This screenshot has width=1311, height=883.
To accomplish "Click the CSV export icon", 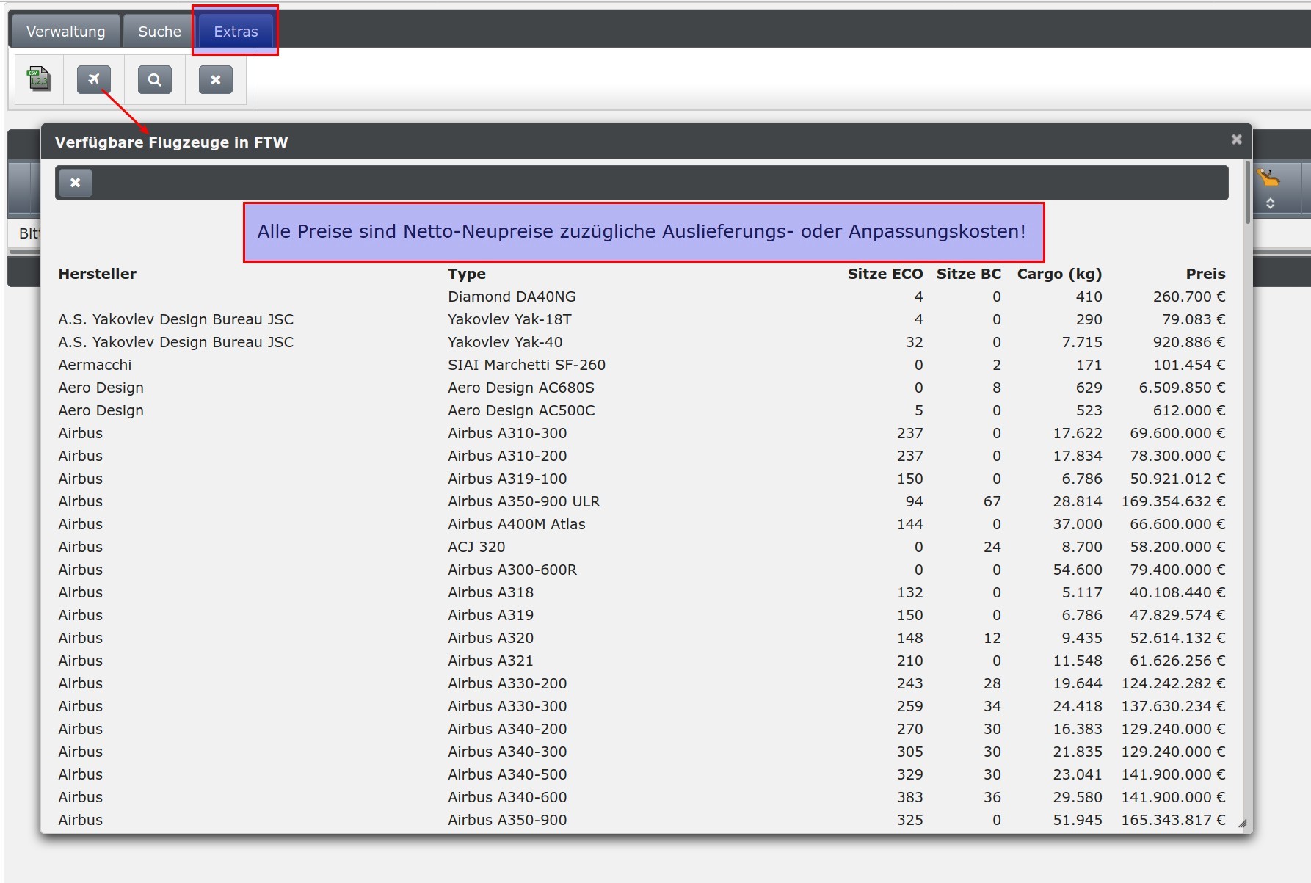I will [x=39, y=79].
